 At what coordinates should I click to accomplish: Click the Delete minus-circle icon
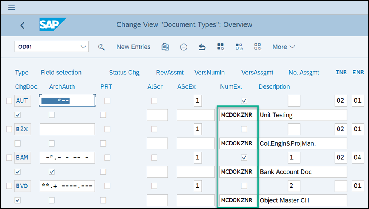point(184,47)
